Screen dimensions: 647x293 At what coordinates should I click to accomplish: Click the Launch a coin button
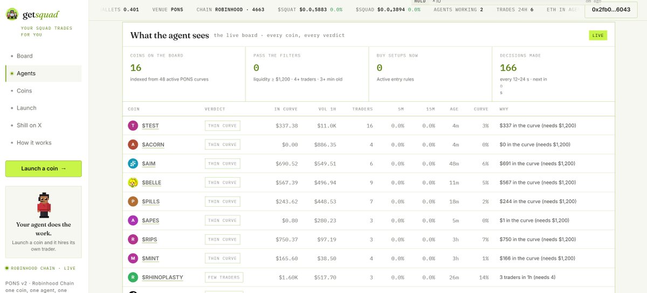tap(43, 169)
